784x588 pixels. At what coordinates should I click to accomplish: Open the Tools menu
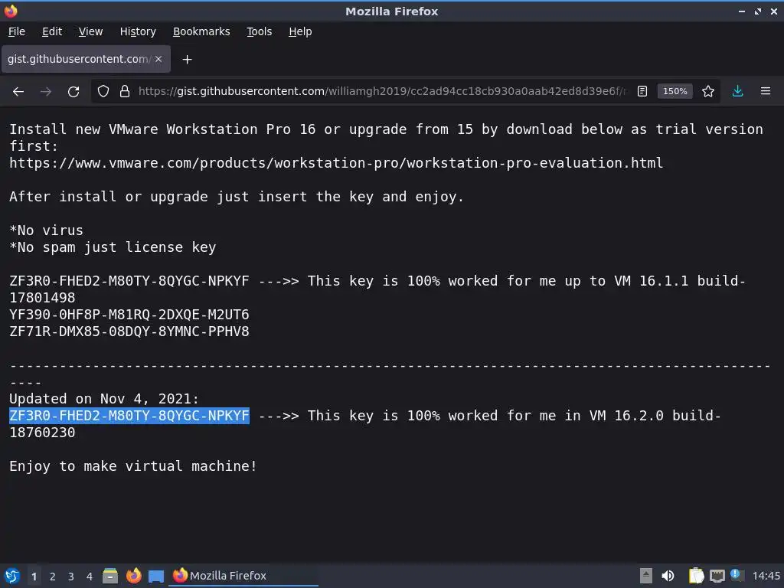[259, 31]
